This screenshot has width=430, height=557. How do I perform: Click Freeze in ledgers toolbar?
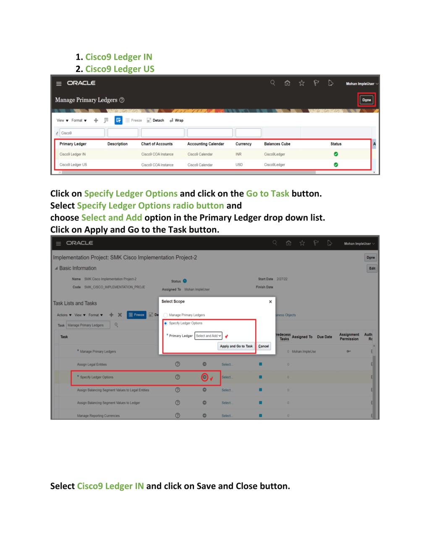click(x=134, y=120)
